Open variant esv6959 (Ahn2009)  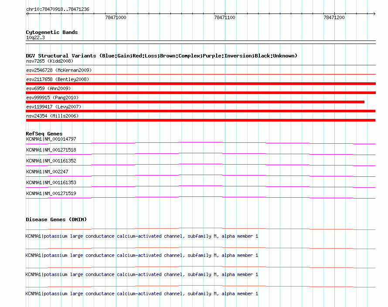[48, 88]
